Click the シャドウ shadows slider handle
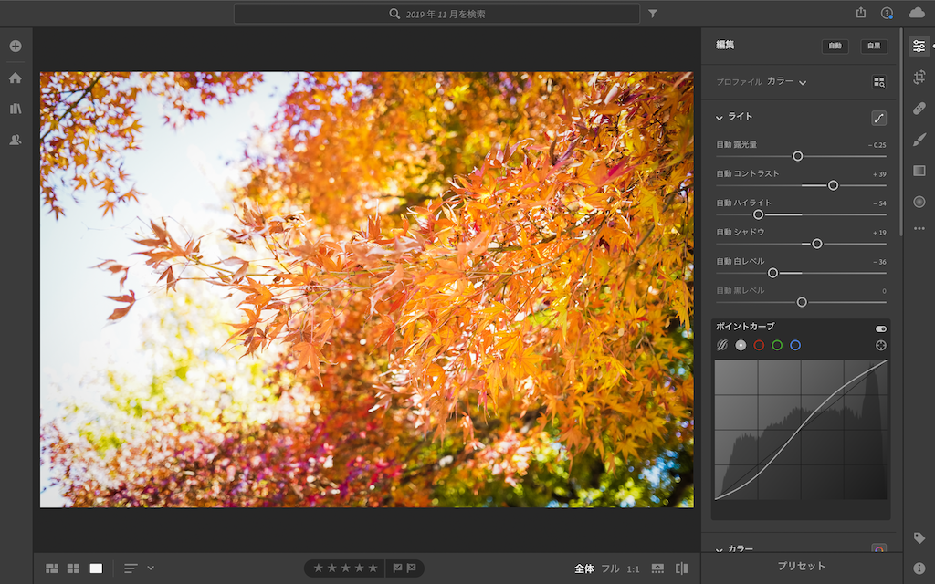This screenshot has width=935, height=584. click(817, 244)
